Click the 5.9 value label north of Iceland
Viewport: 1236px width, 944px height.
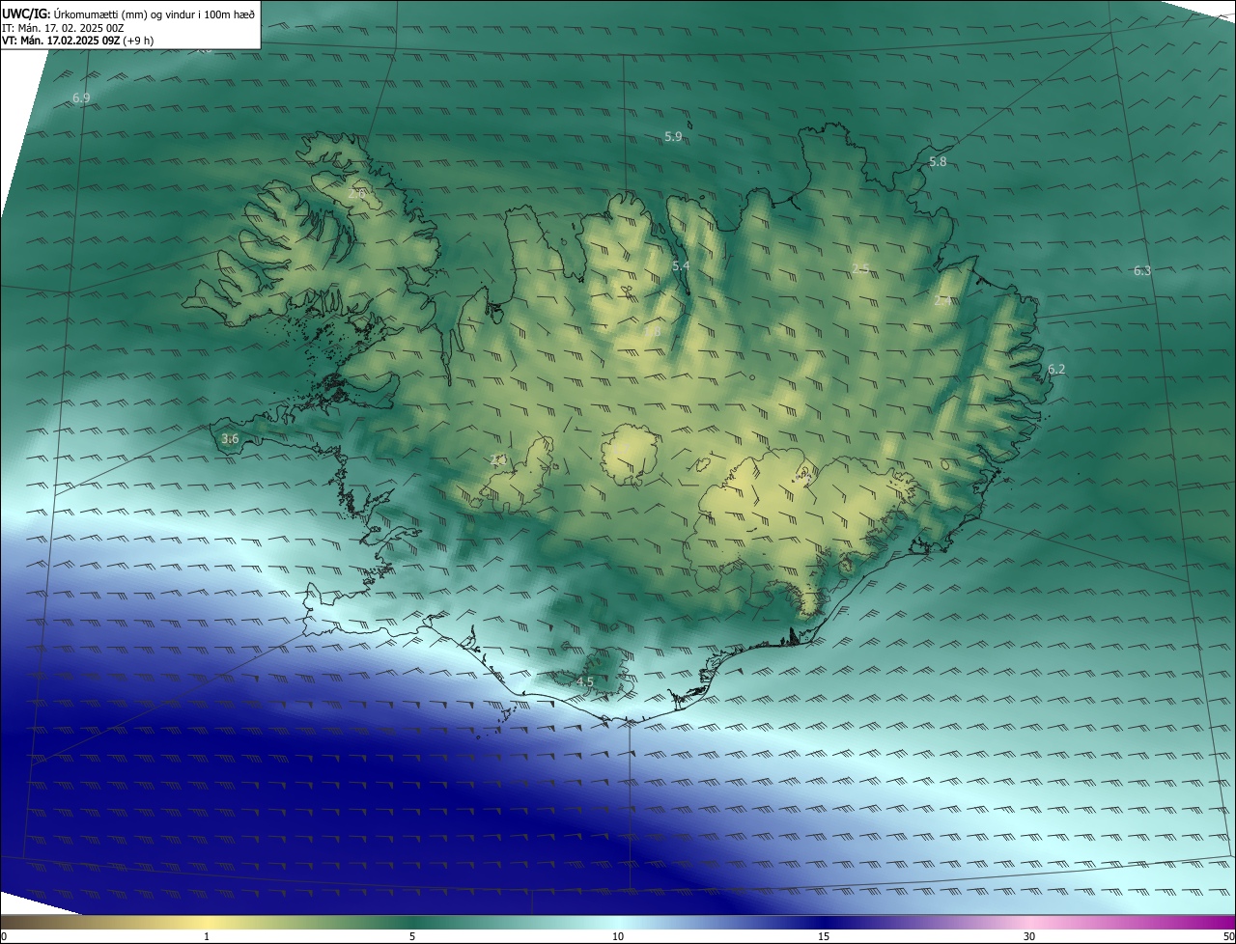point(673,137)
